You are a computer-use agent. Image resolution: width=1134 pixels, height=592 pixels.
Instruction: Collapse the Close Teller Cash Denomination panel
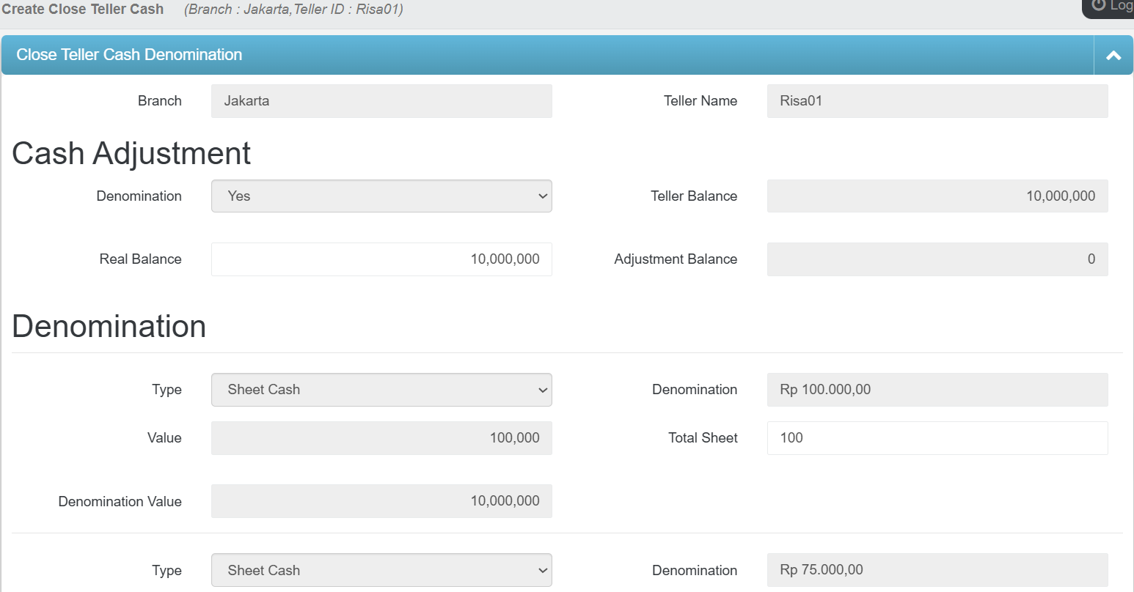1113,56
